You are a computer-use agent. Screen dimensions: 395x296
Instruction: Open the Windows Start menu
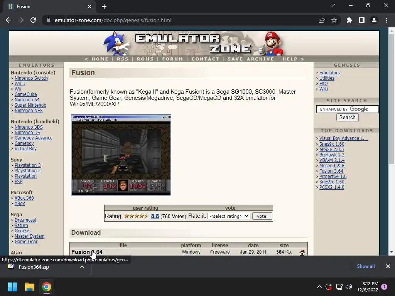[12, 287]
